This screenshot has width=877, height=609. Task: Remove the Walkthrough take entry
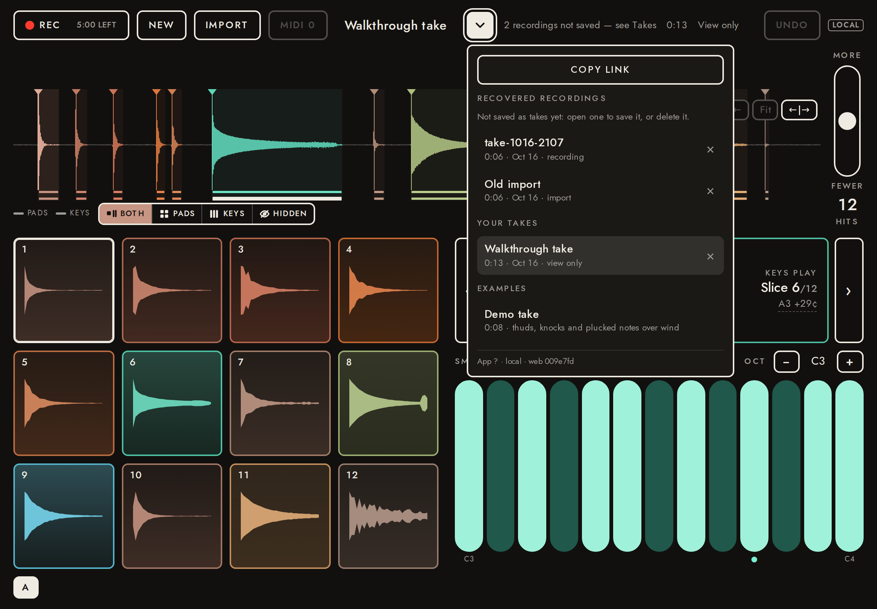click(710, 257)
